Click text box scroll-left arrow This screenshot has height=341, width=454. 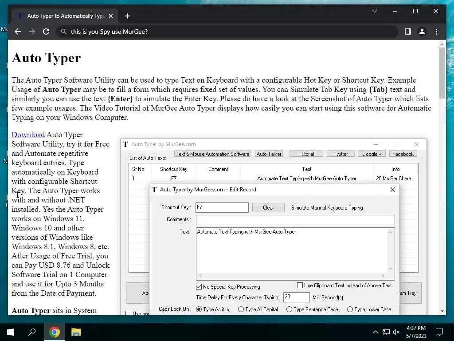(x=200, y=276)
